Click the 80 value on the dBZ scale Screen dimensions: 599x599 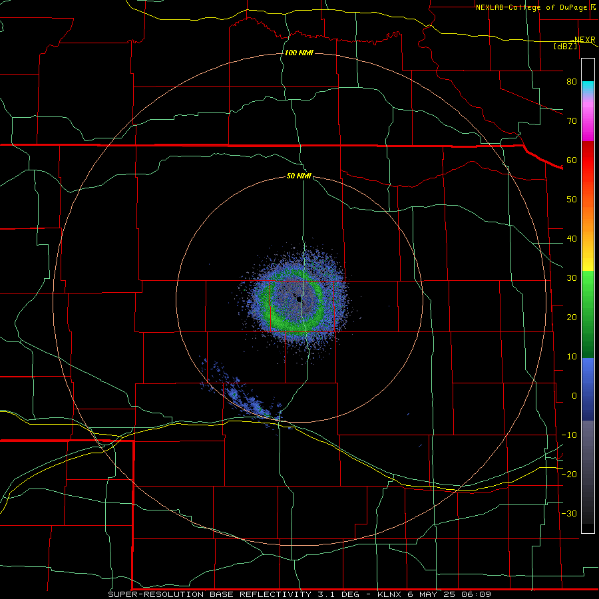tap(572, 82)
